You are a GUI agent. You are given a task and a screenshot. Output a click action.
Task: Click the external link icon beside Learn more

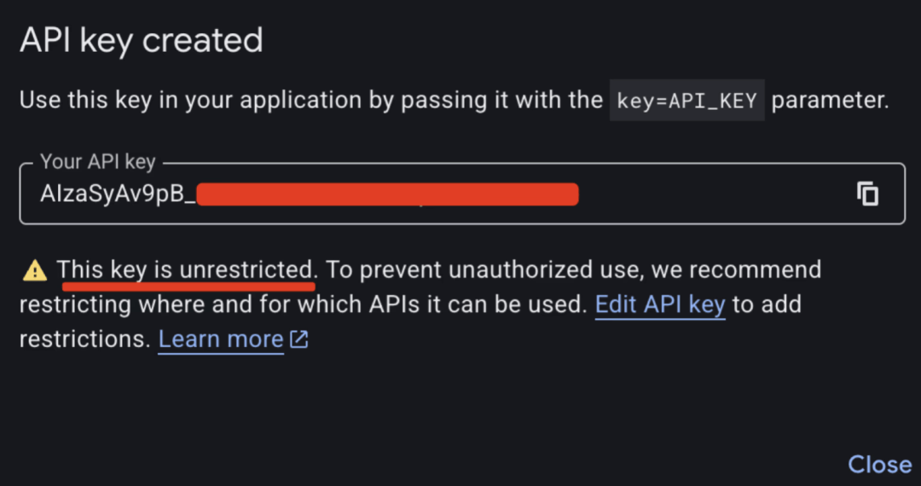[x=299, y=339]
